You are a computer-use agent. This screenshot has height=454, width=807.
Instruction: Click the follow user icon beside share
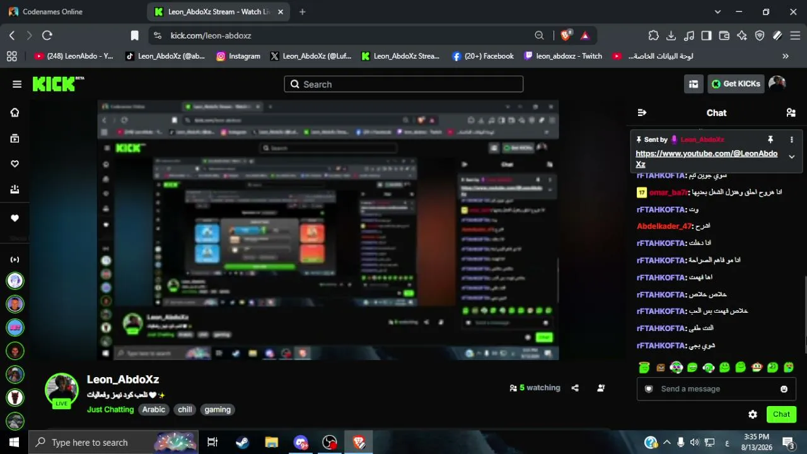[601, 388]
